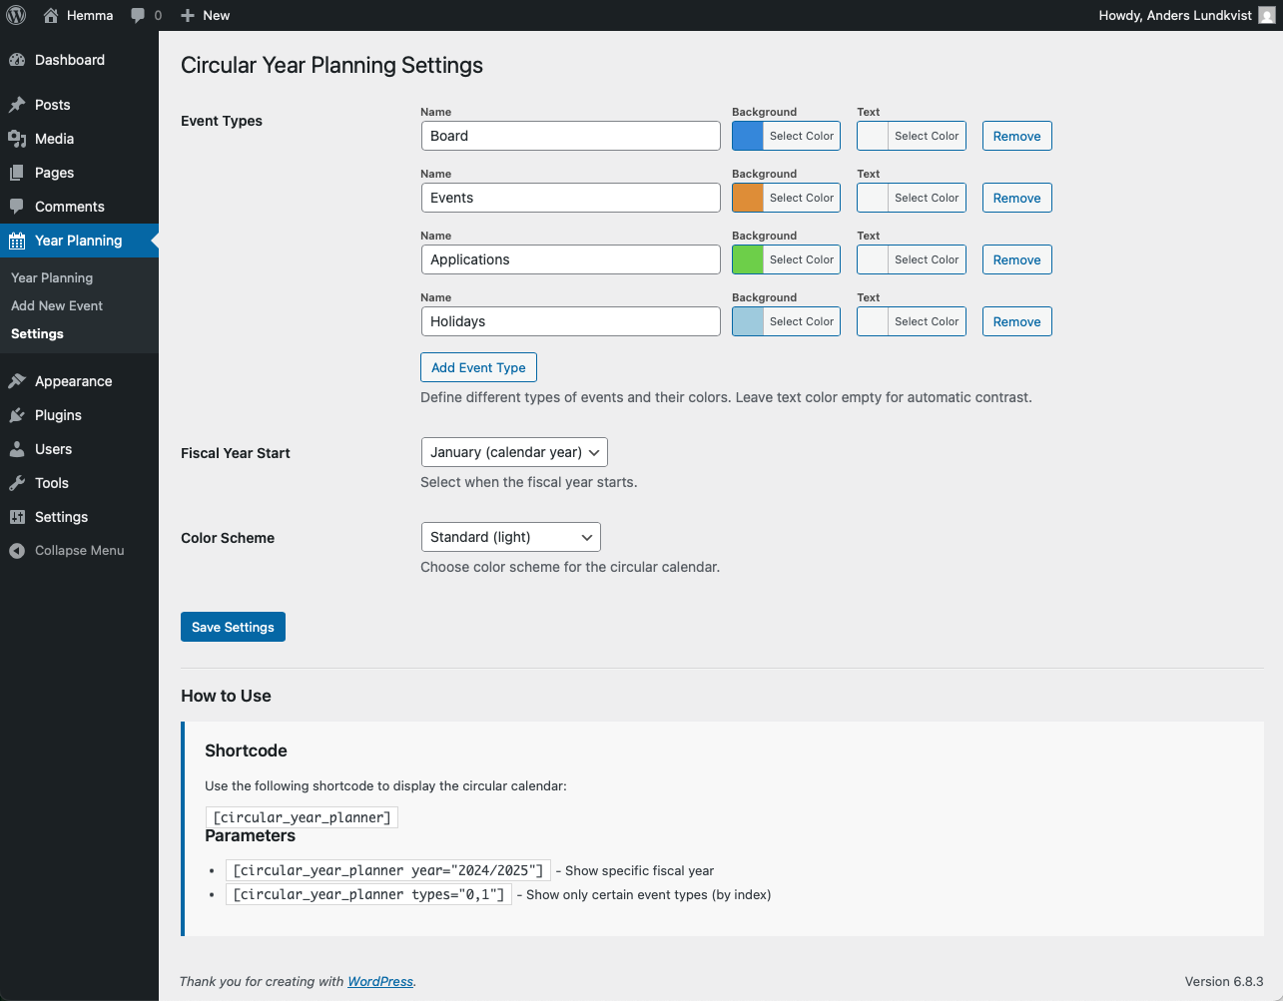Open the New content menu
The height and width of the screenshot is (1001, 1283).
[x=204, y=15]
